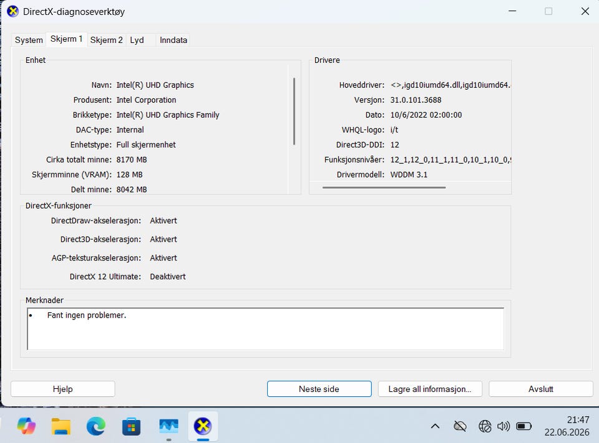Minimize the DirectX diagnostic window
The width and height of the screenshot is (599, 443).
click(513, 11)
